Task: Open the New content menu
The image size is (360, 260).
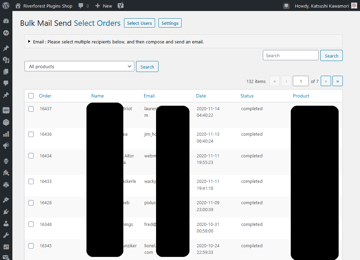Action: click(x=103, y=6)
